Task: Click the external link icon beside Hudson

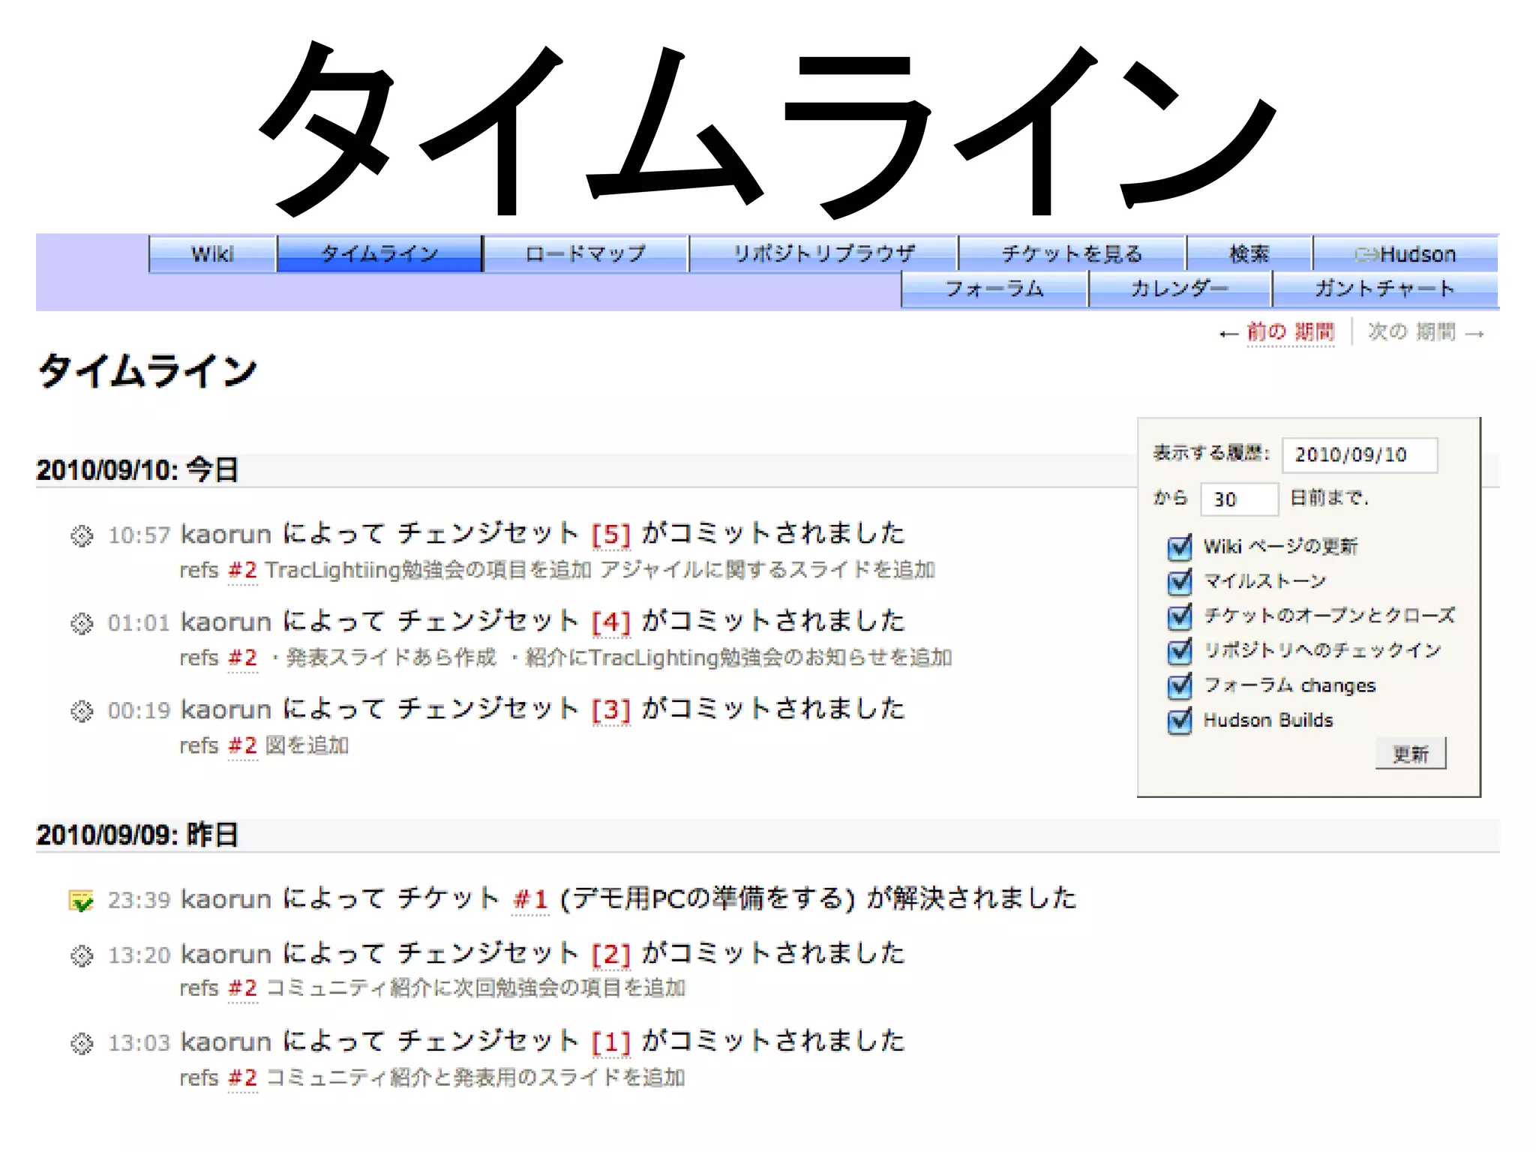Action: pyautogui.click(x=1366, y=255)
